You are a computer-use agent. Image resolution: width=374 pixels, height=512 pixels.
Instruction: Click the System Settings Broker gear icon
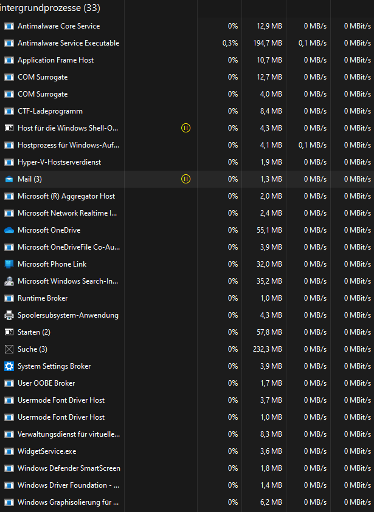(9, 366)
